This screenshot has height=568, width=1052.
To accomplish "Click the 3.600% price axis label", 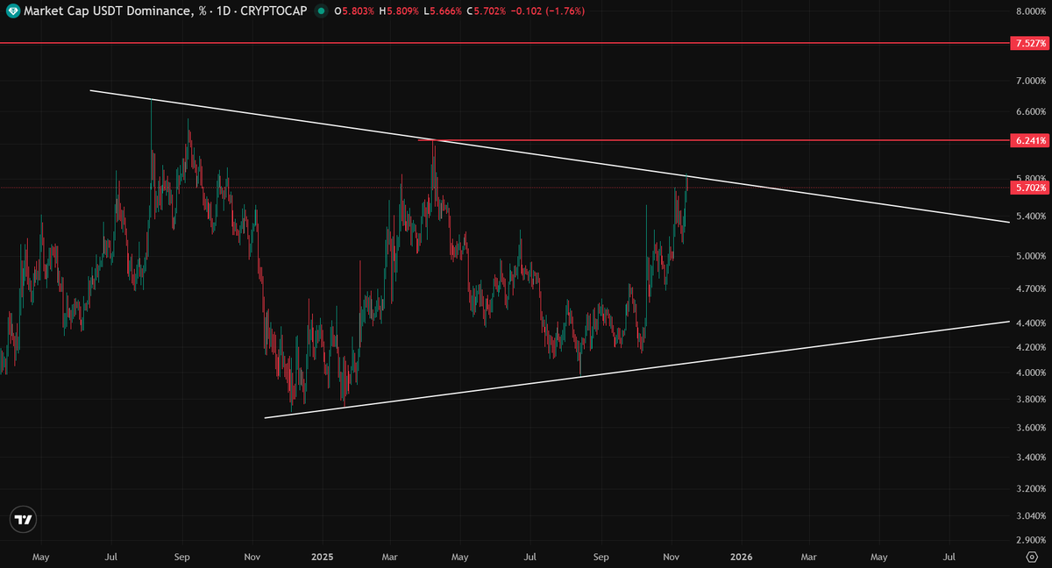I will (1030, 428).
